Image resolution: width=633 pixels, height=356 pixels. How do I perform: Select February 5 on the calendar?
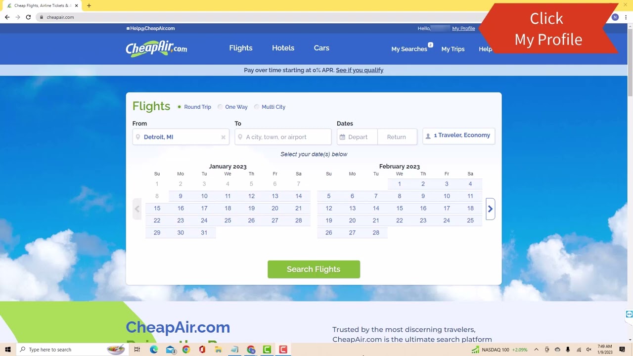tap(328, 196)
